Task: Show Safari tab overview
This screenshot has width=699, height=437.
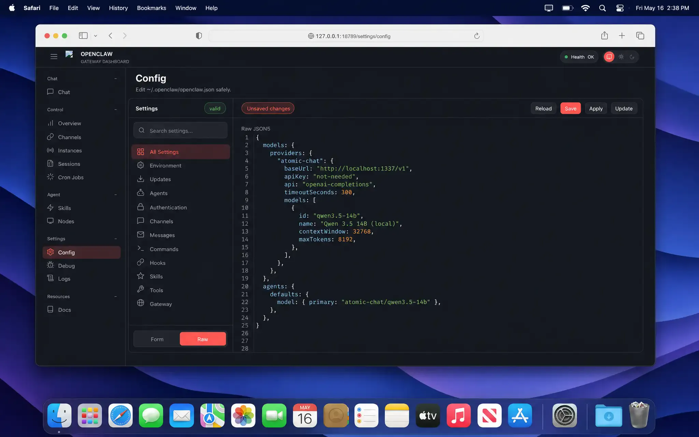Action: (x=640, y=36)
